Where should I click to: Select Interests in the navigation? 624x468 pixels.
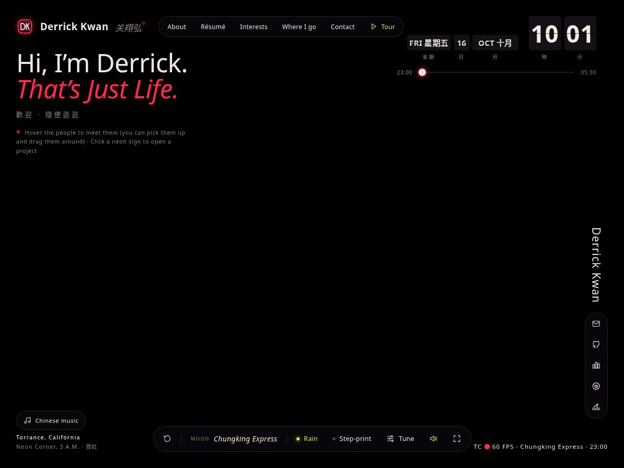pyautogui.click(x=254, y=27)
